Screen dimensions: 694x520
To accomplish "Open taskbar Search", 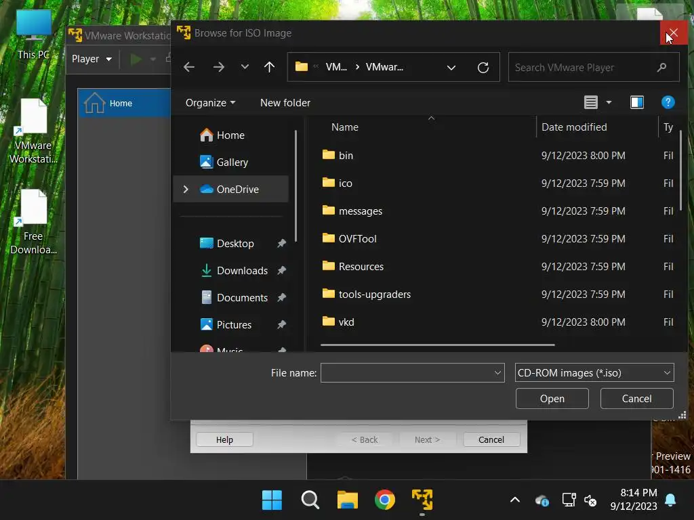I will [310, 500].
